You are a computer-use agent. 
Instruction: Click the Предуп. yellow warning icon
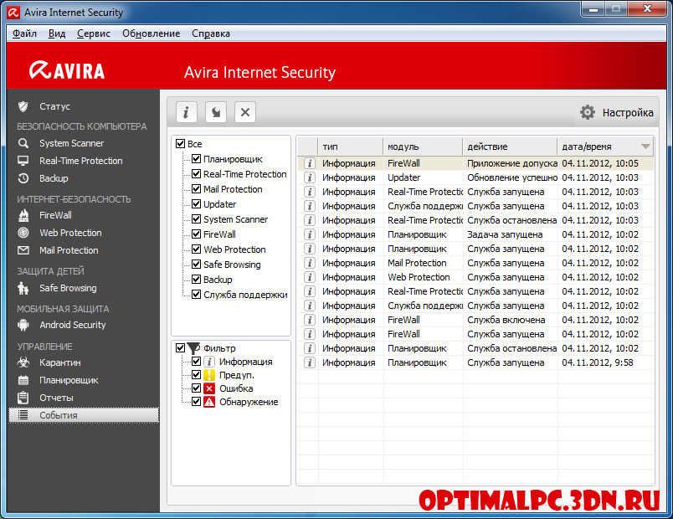pyautogui.click(x=209, y=375)
